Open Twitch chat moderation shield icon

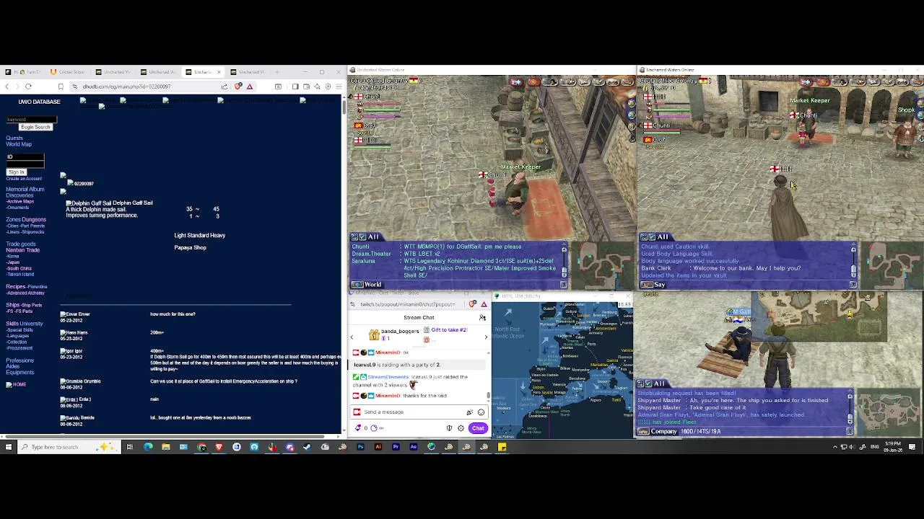[x=449, y=428]
